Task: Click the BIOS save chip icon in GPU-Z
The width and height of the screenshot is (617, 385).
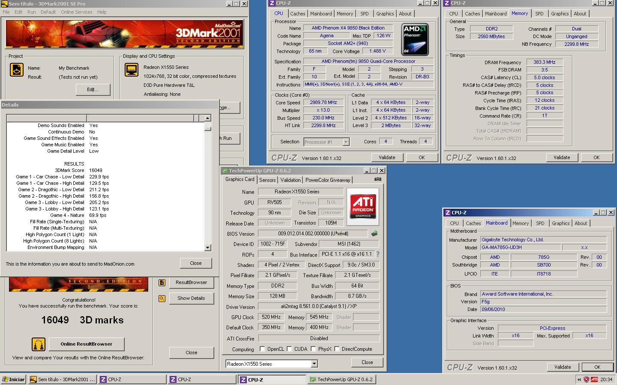Action: pyautogui.click(x=374, y=234)
